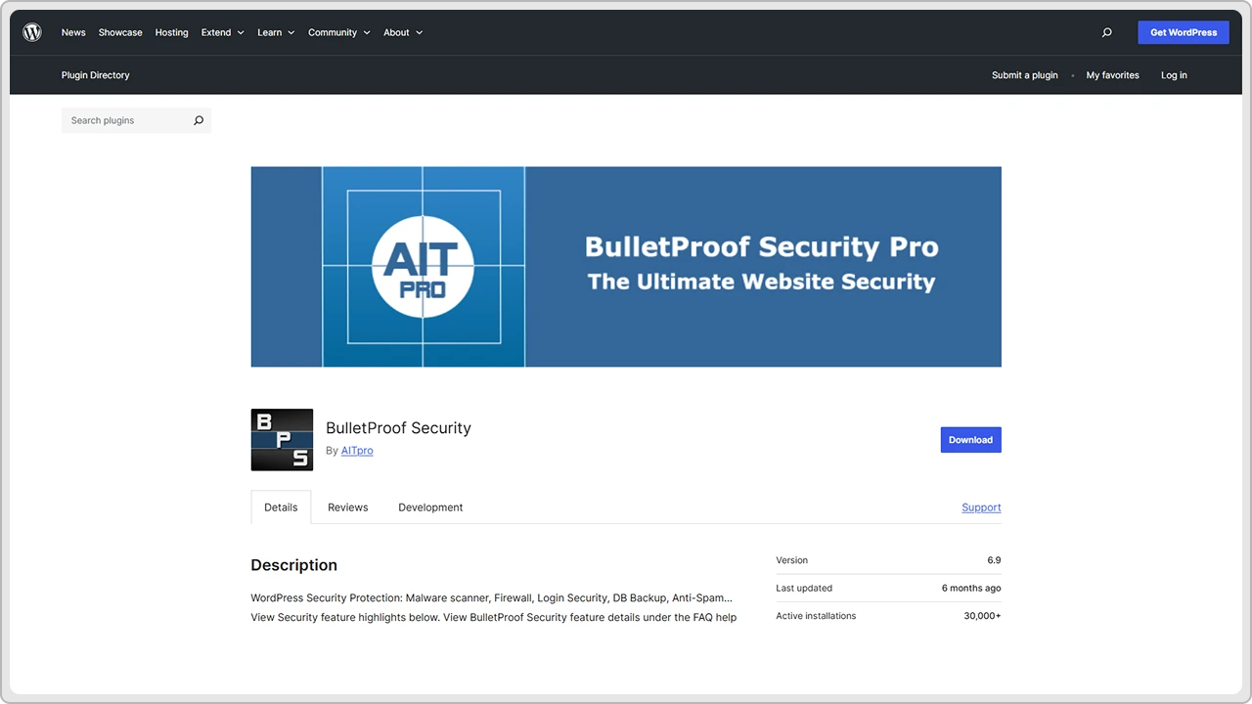Screen dimensions: 1252x704
Task: Click the Get WordPress button
Action: (1183, 32)
